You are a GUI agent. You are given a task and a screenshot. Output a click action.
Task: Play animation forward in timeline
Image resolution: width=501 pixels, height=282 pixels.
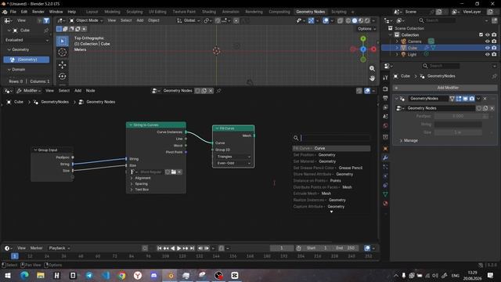(179, 248)
